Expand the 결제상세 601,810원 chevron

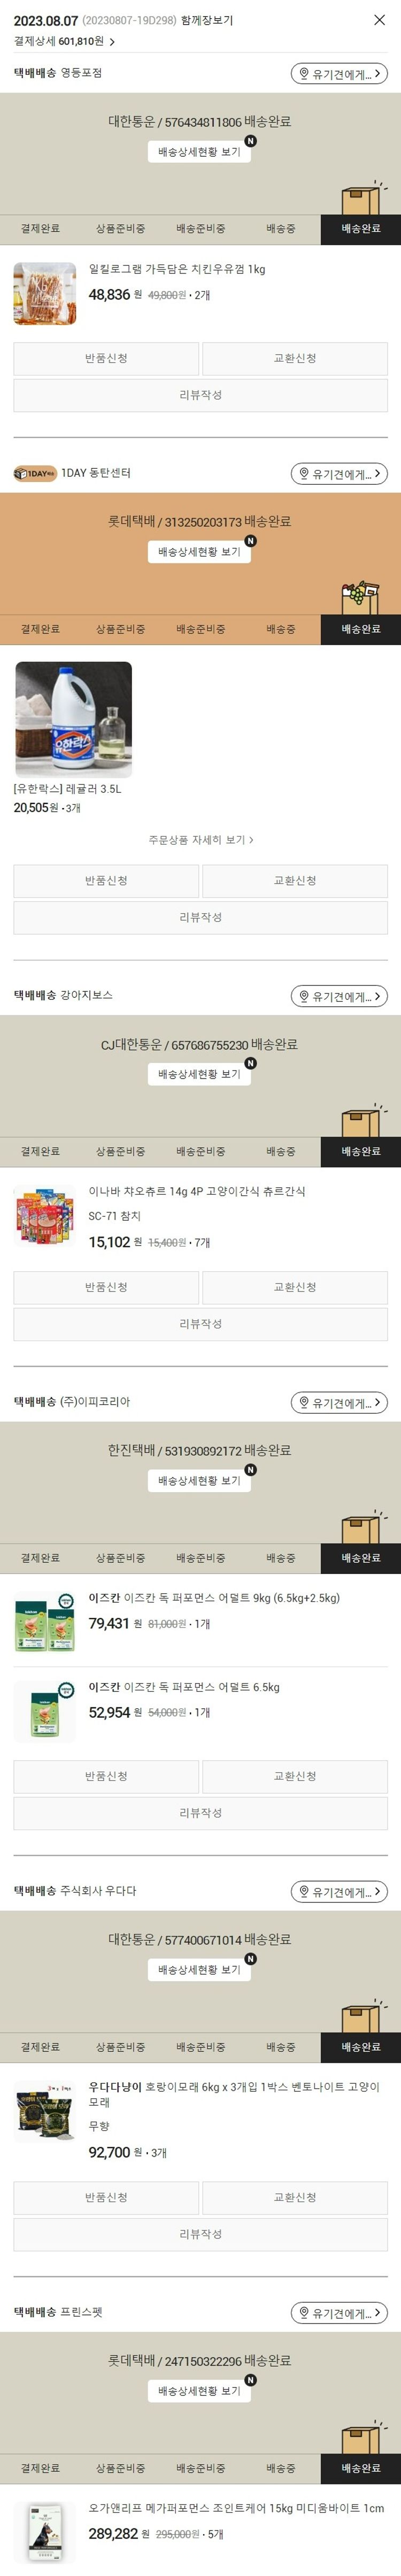point(112,42)
